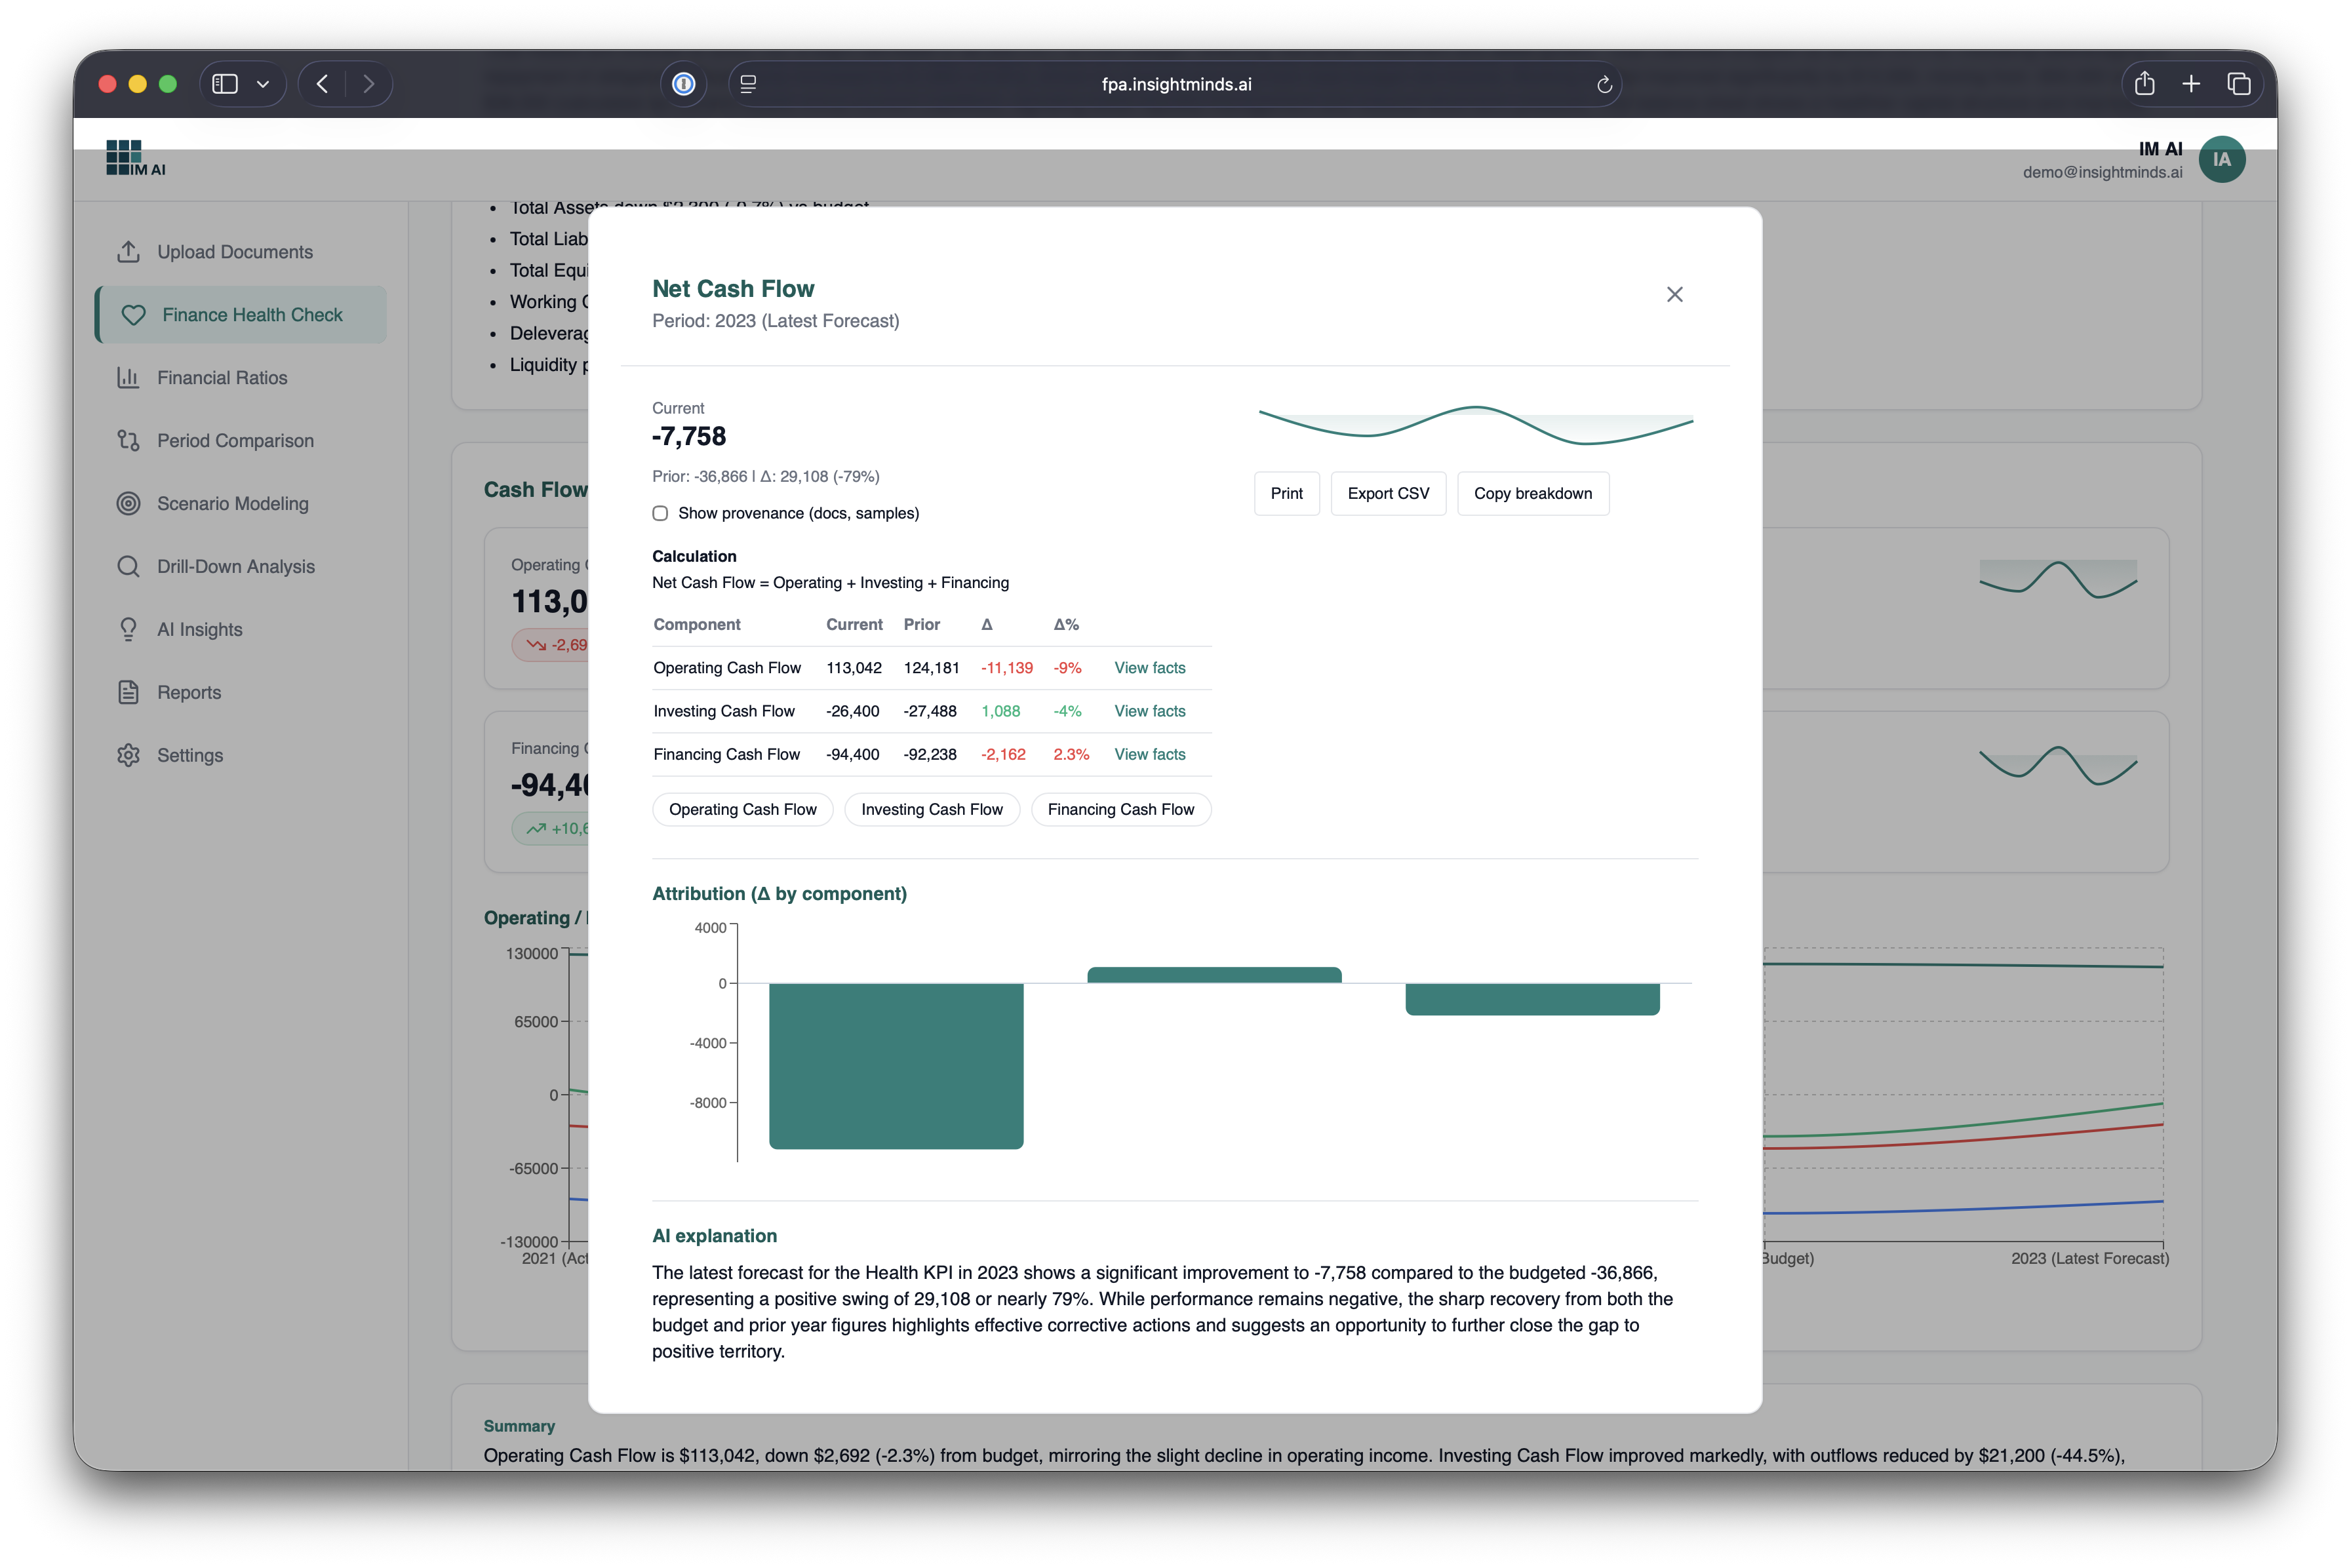Click the Scenario Modeling target icon
The image size is (2351, 1568).
pos(128,504)
